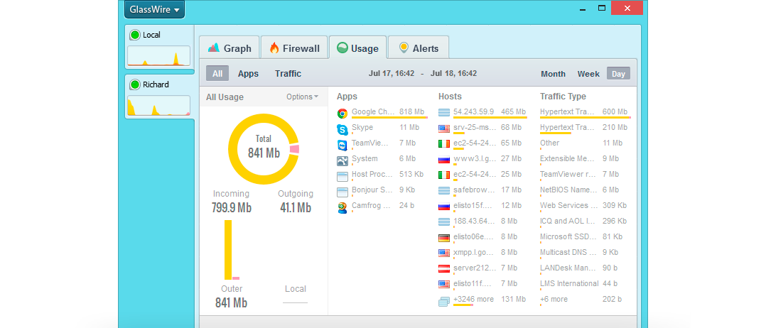This screenshot has width=766, height=328.
Task: Click the TeamViewer app icon
Action: [x=342, y=144]
